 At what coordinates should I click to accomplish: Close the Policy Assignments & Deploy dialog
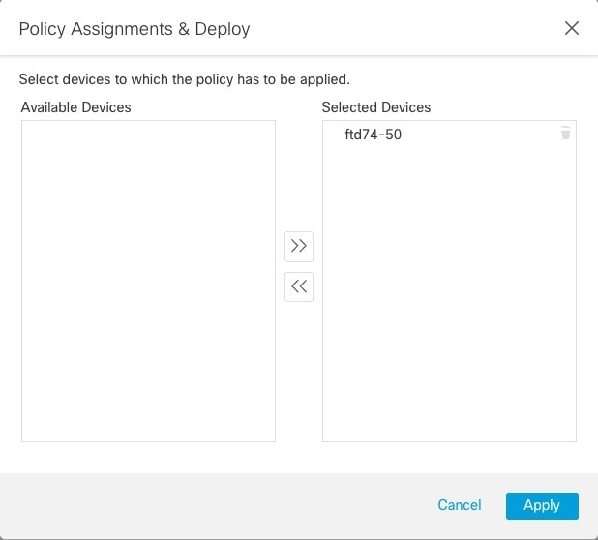point(571,28)
